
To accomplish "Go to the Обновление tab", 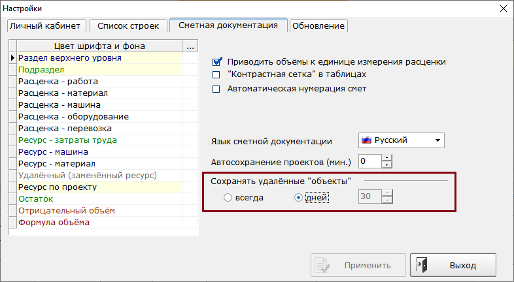I will (x=318, y=26).
